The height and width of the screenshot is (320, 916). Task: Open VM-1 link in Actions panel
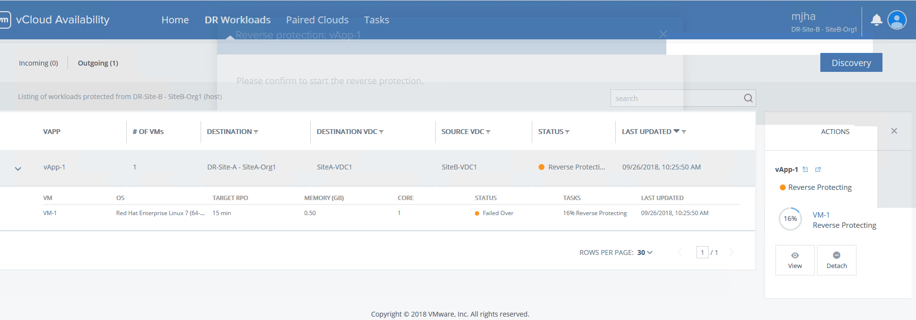821,215
